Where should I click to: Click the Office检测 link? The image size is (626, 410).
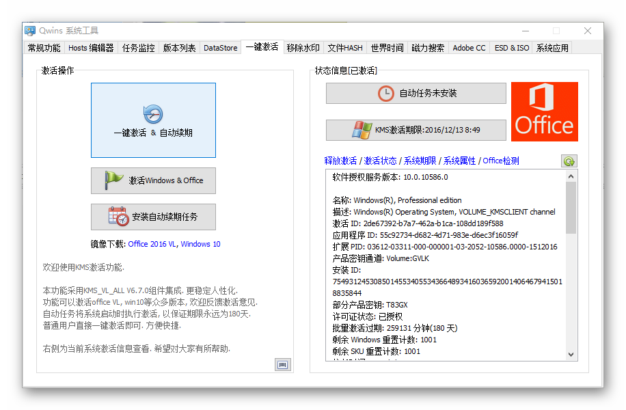pos(500,161)
